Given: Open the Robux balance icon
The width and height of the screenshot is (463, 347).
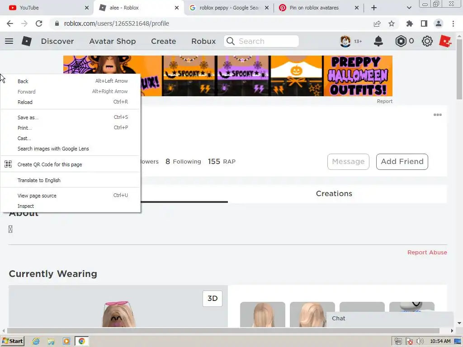Looking at the screenshot, I should (x=401, y=41).
